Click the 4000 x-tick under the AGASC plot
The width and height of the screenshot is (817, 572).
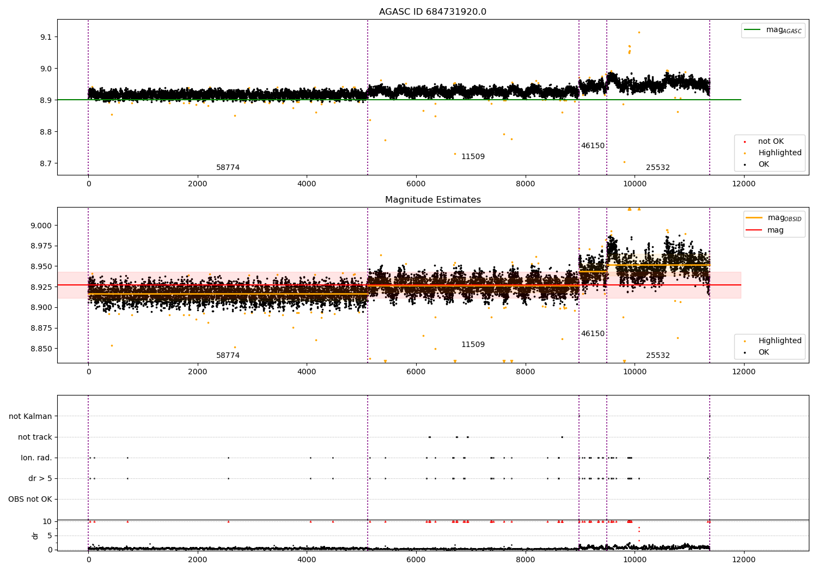[x=307, y=184]
